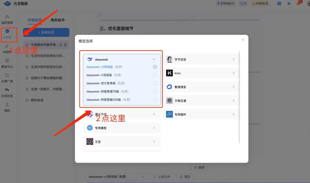Switch to the 角色助手 tab
310x183 pixels.
click(x=58, y=20)
